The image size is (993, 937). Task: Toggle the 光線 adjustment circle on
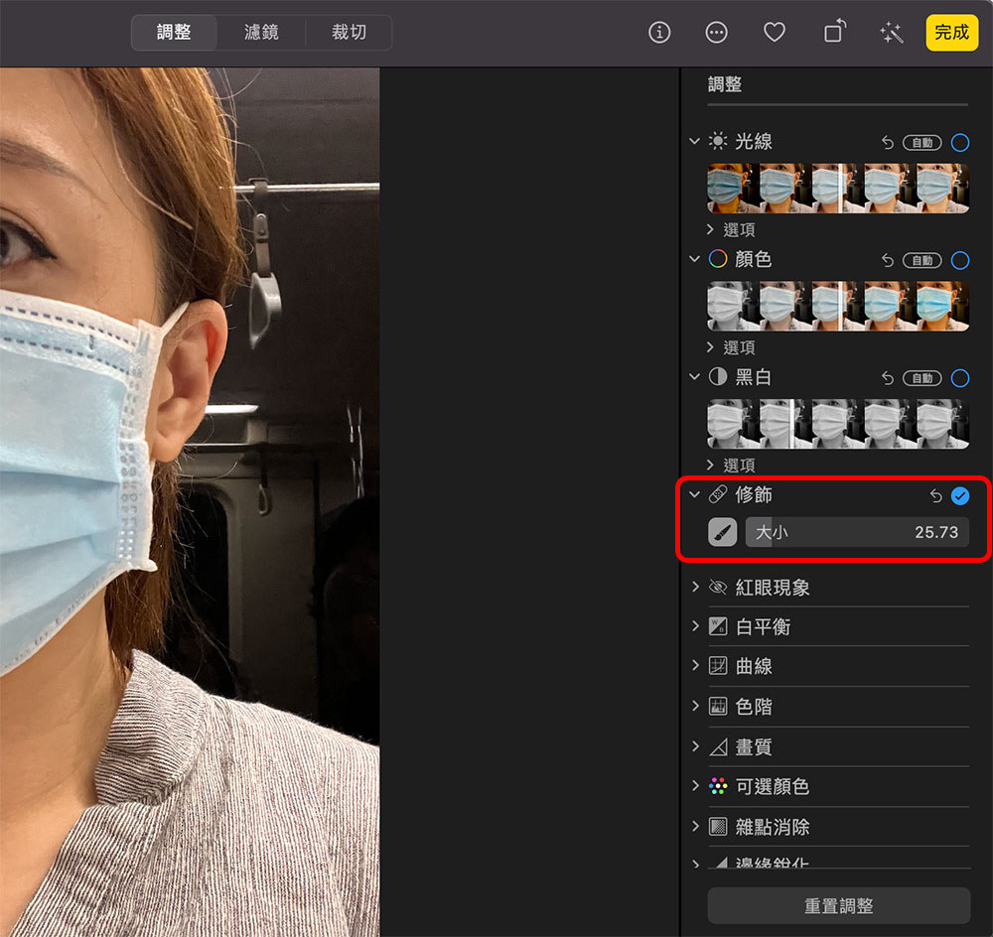pyautogui.click(x=960, y=143)
